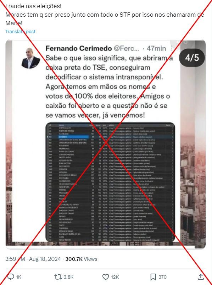
Task: Click the 12K likes count
Action: pos(115,277)
